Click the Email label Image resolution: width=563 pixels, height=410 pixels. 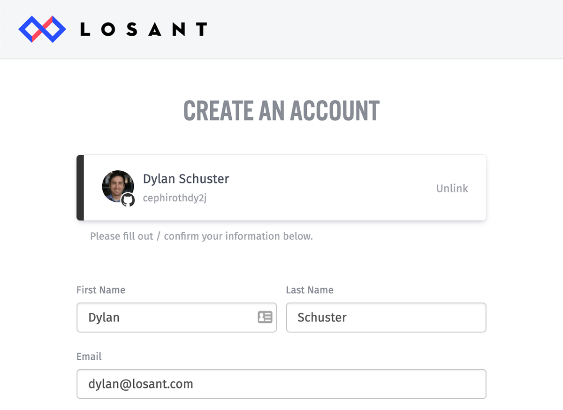pyautogui.click(x=89, y=357)
